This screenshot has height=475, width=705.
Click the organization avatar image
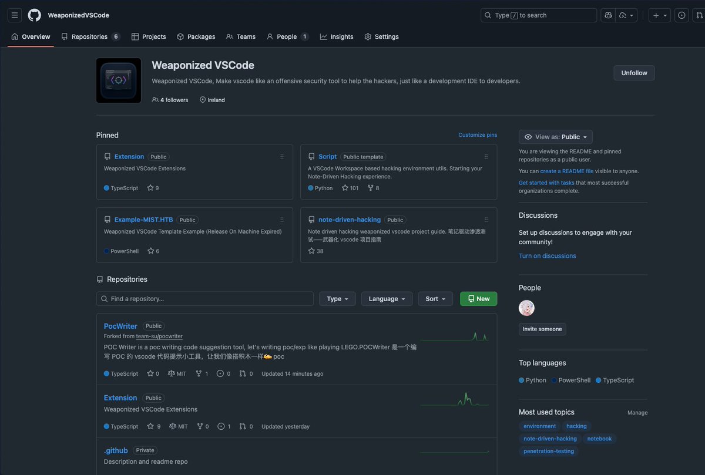click(x=119, y=80)
